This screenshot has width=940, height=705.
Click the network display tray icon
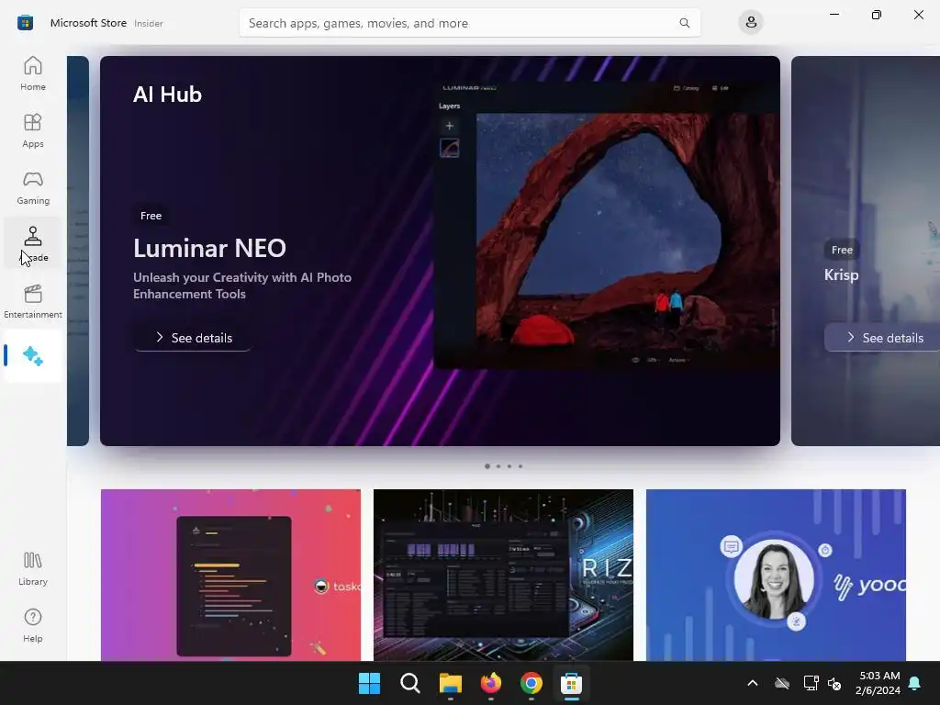(811, 683)
